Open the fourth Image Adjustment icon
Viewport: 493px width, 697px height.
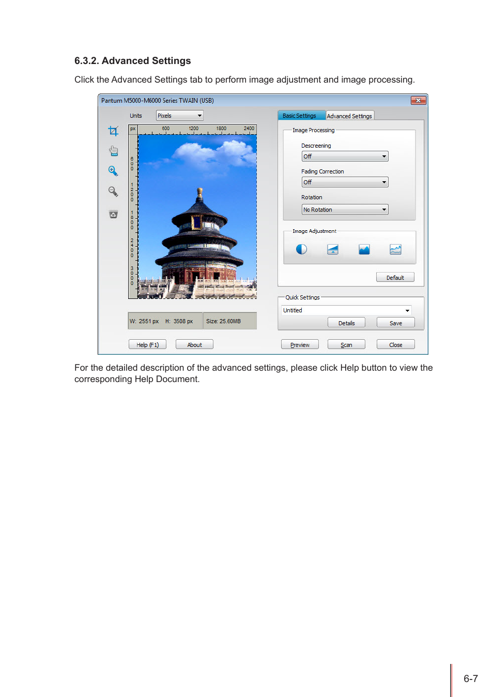pos(395,249)
